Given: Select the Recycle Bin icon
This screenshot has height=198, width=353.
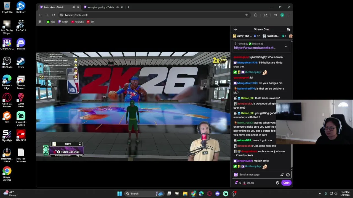Looking at the screenshot, I should pyautogui.click(x=7, y=8).
